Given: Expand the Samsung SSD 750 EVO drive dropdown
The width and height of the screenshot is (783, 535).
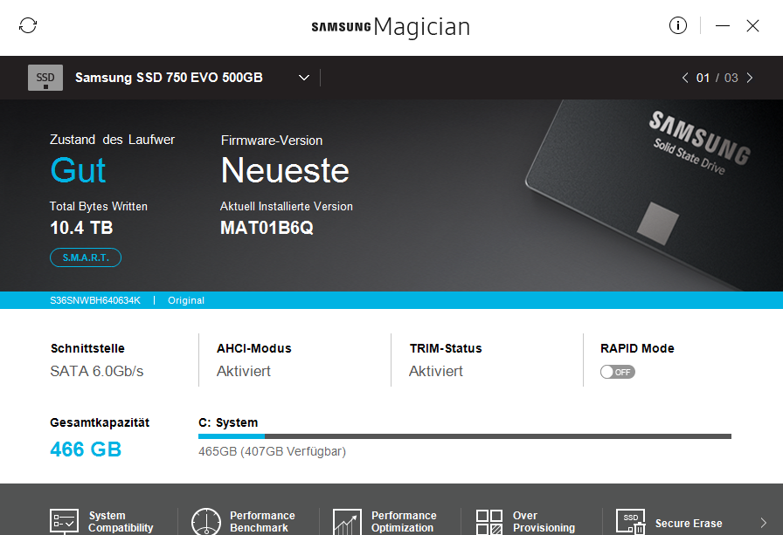Looking at the screenshot, I should pos(303,78).
